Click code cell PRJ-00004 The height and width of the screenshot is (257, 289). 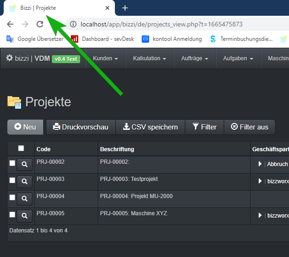pyautogui.click(x=50, y=196)
